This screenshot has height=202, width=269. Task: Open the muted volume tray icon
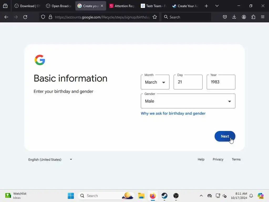click(x=225, y=196)
